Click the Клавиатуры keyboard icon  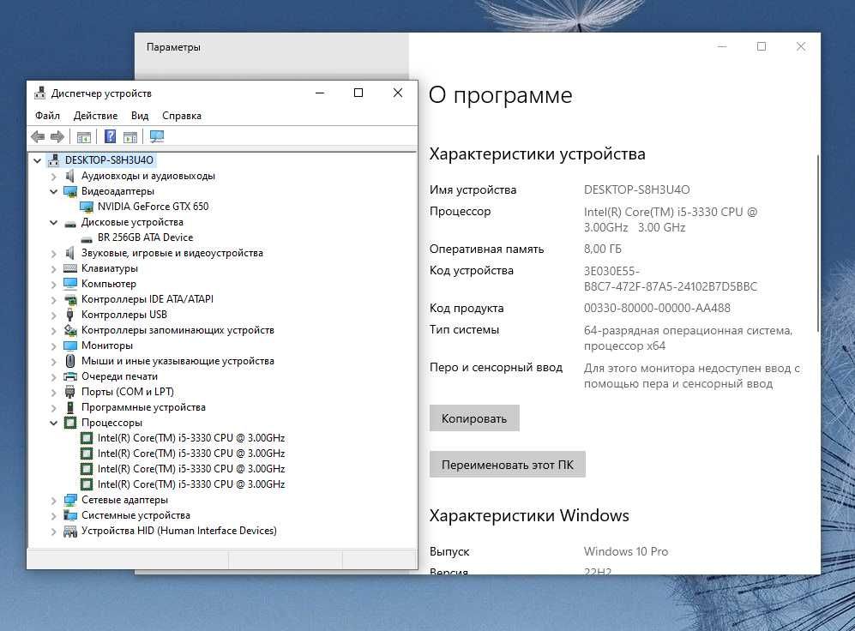tap(70, 268)
